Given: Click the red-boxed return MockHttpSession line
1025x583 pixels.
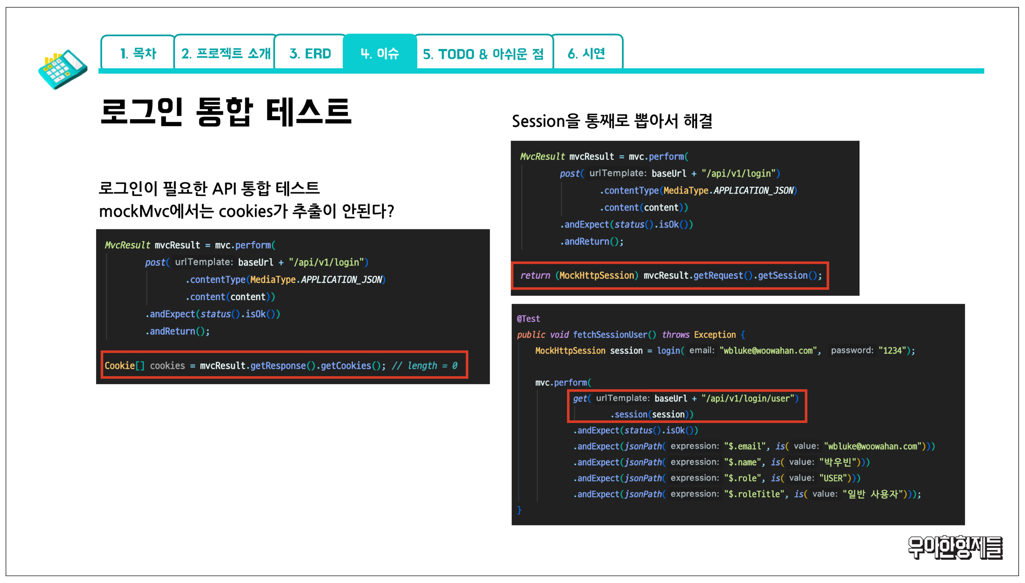Looking at the screenshot, I should tap(670, 275).
